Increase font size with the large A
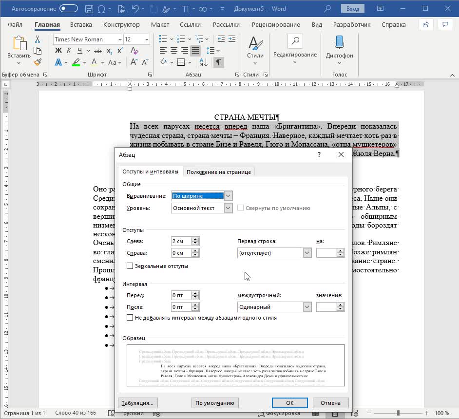 tap(134, 62)
